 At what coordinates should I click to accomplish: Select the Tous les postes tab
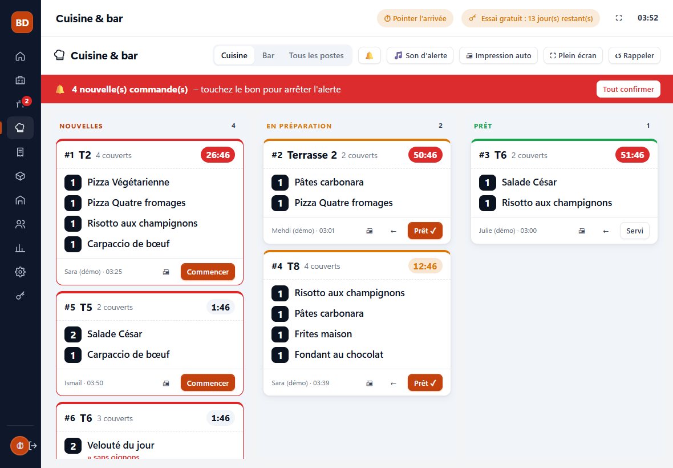[317, 55]
